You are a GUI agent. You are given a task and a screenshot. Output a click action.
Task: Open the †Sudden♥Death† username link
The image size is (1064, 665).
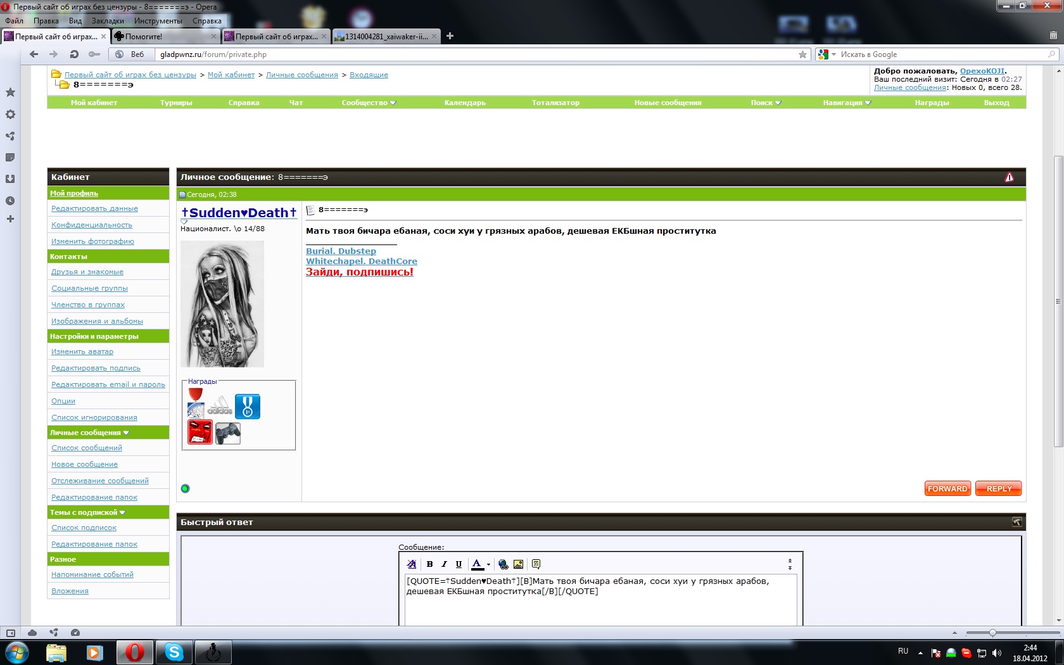pos(239,213)
